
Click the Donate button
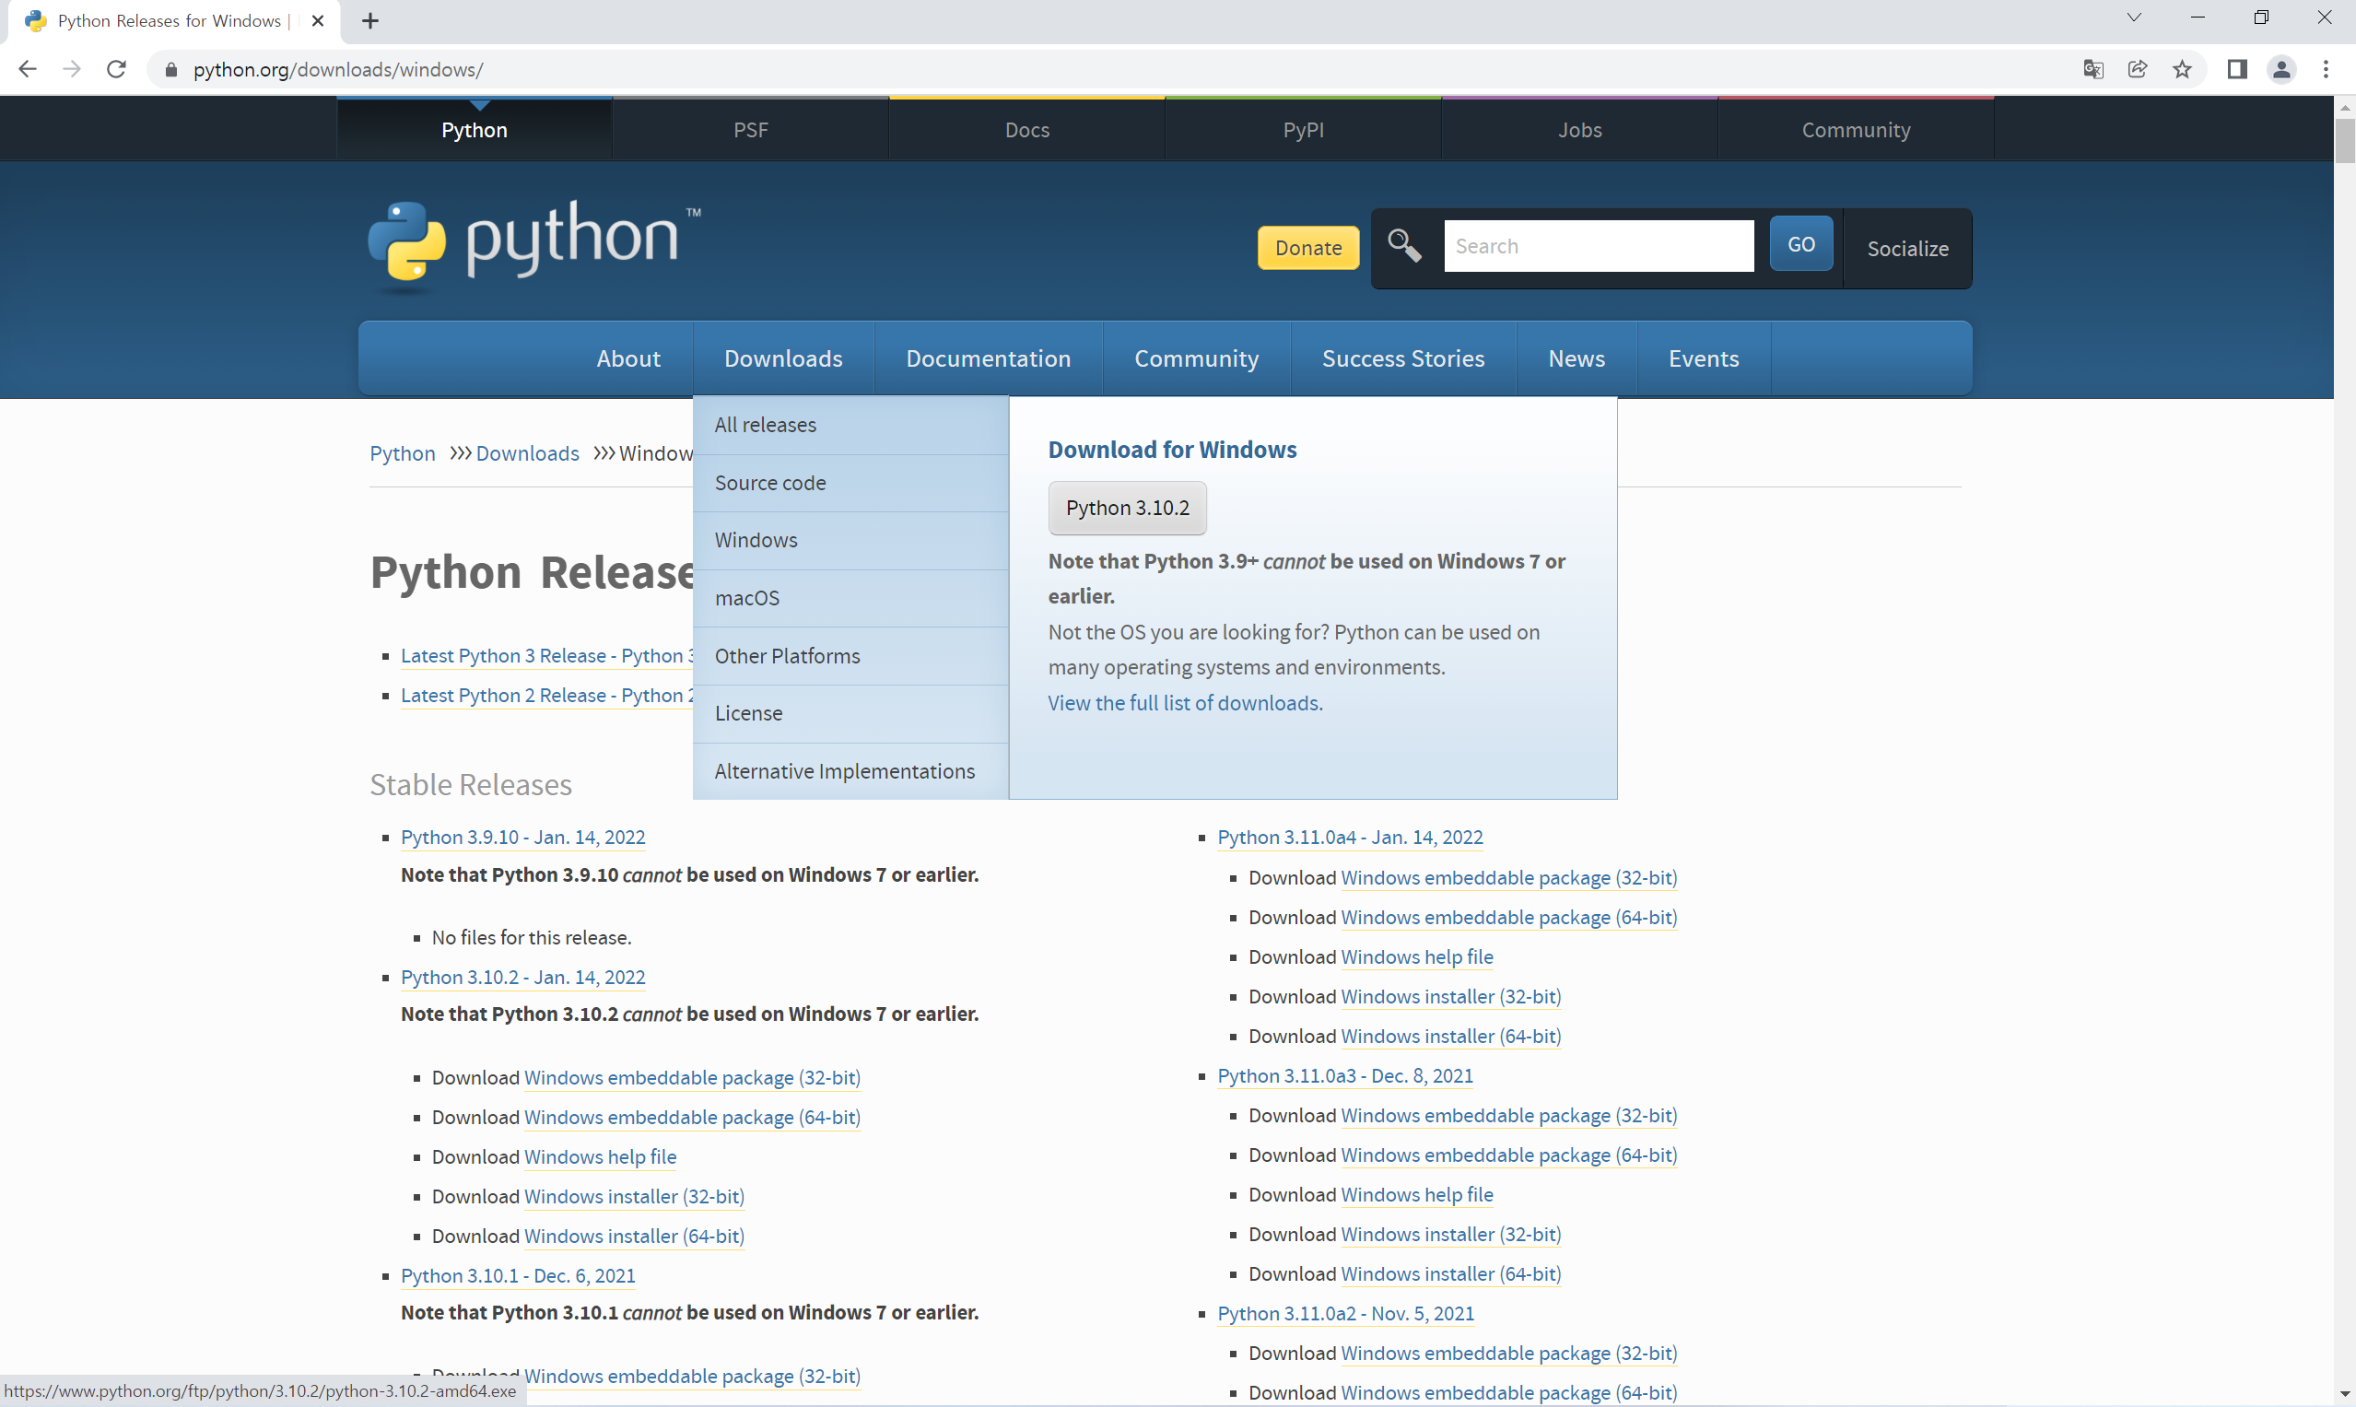[x=1308, y=248]
